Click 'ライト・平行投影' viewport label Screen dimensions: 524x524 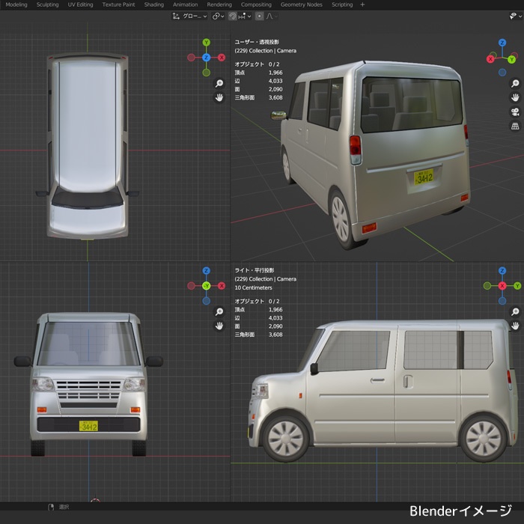tap(255, 270)
